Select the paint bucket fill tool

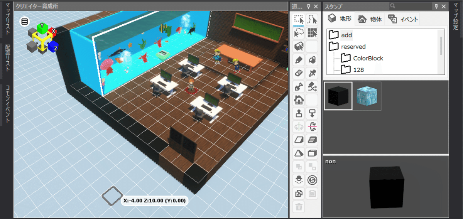[x=313, y=60]
